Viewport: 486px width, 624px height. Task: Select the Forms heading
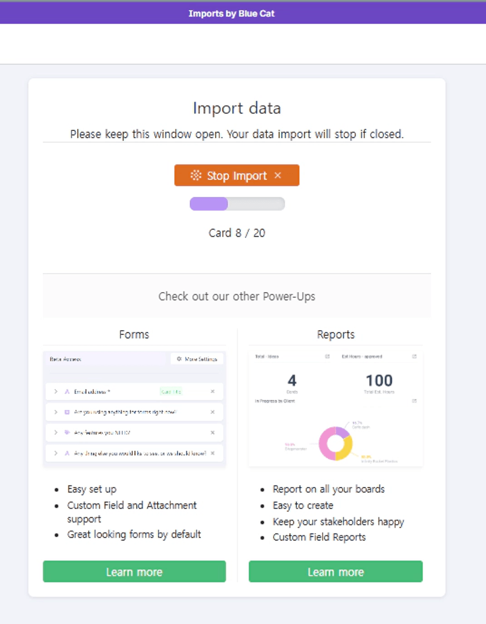[x=134, y=334]
